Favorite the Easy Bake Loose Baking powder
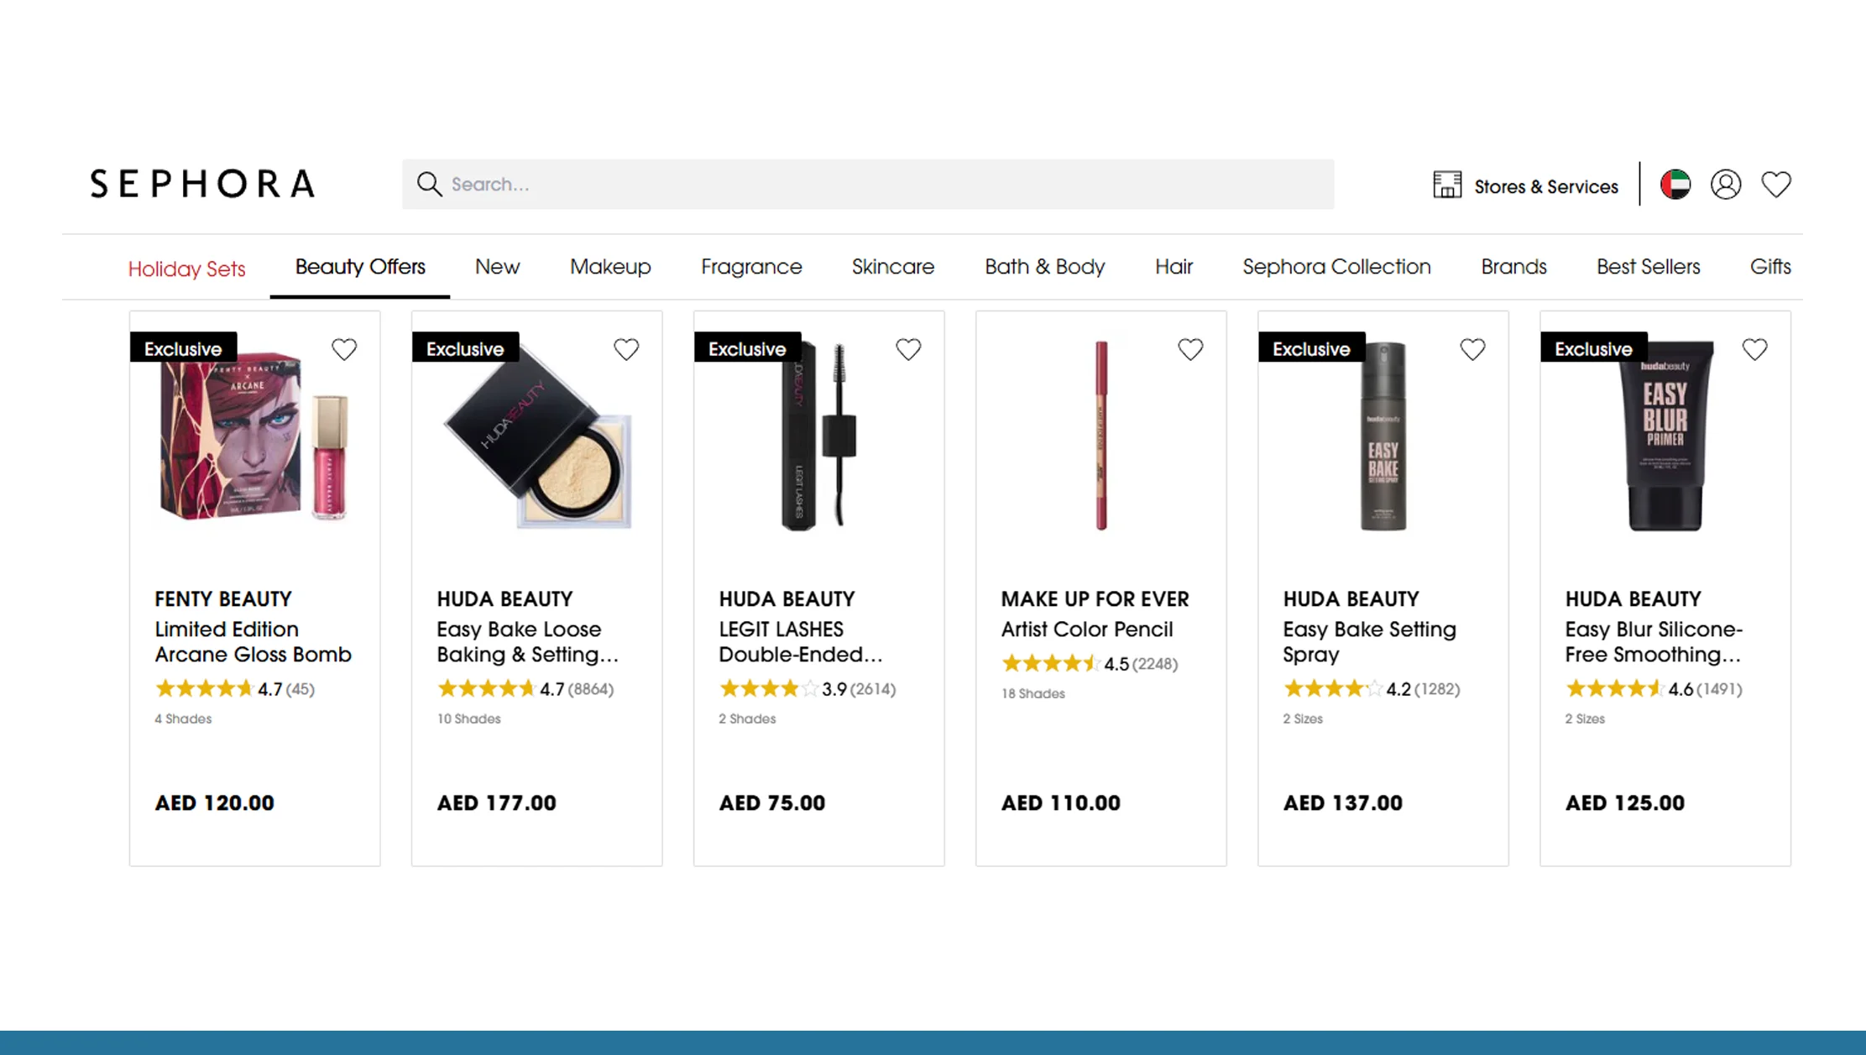Image resolution: width=1866 pixels, height=1055 pixels. click(626, 348)
